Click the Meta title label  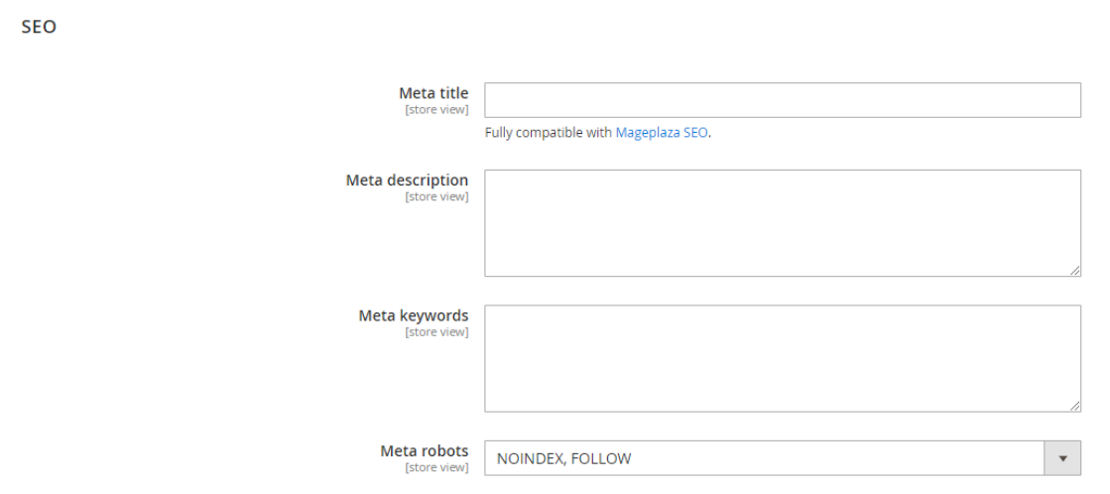[x=433, y=93]
